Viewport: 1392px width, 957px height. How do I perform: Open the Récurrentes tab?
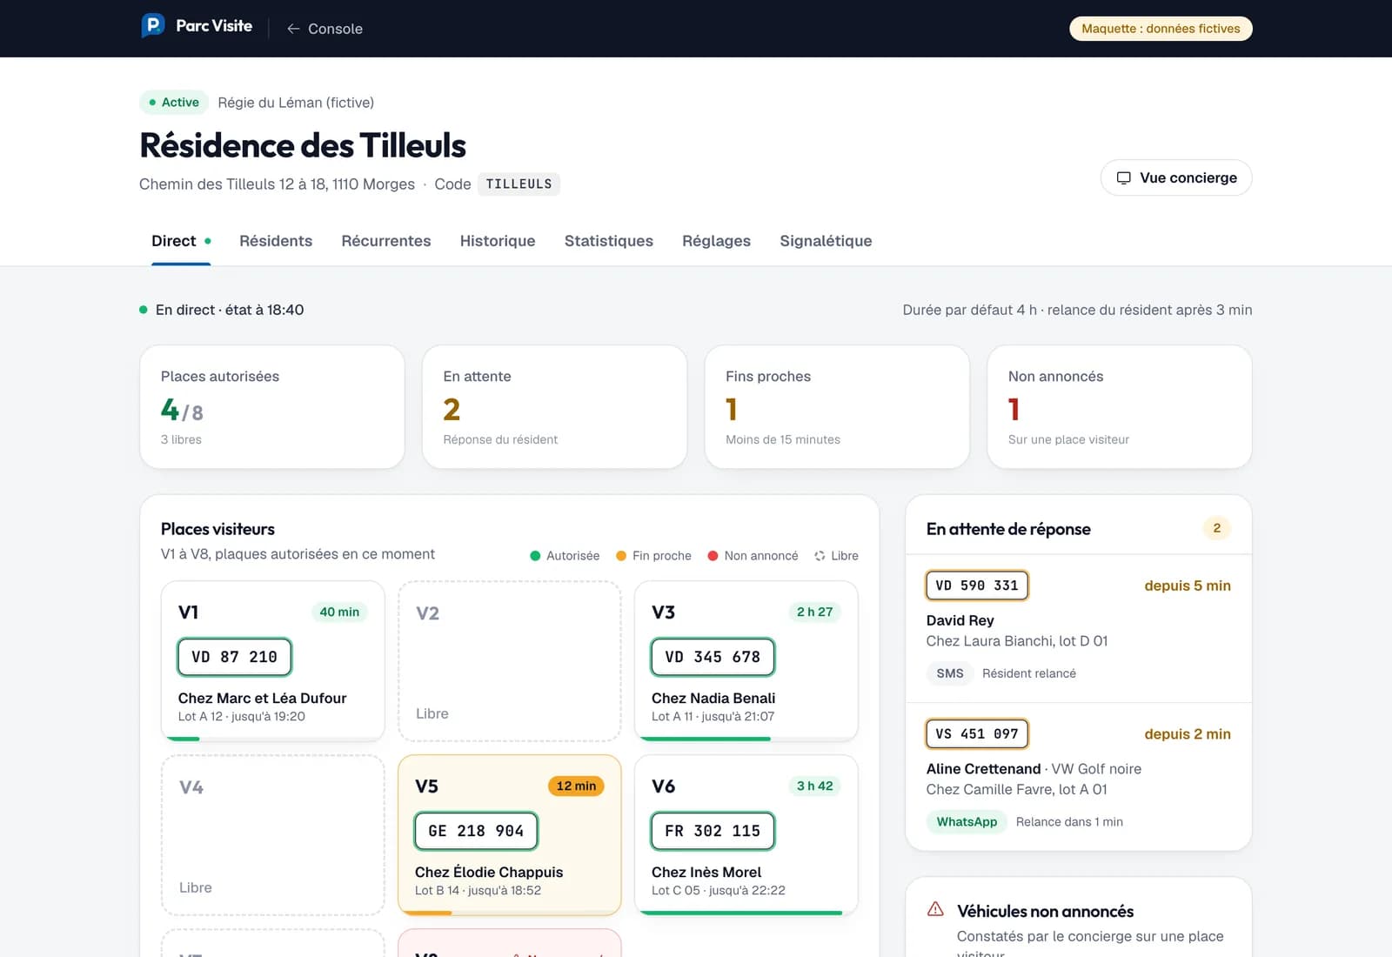tap(386, 241)
